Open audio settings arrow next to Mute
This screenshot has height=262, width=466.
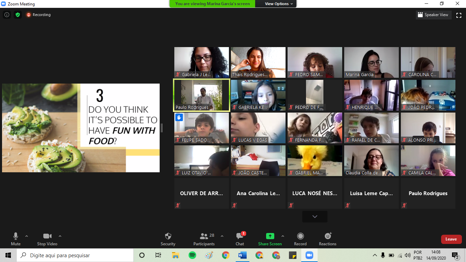pyautogui.click(x=27, y=236)
